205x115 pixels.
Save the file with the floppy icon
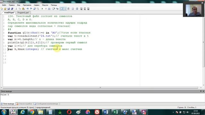9,9
